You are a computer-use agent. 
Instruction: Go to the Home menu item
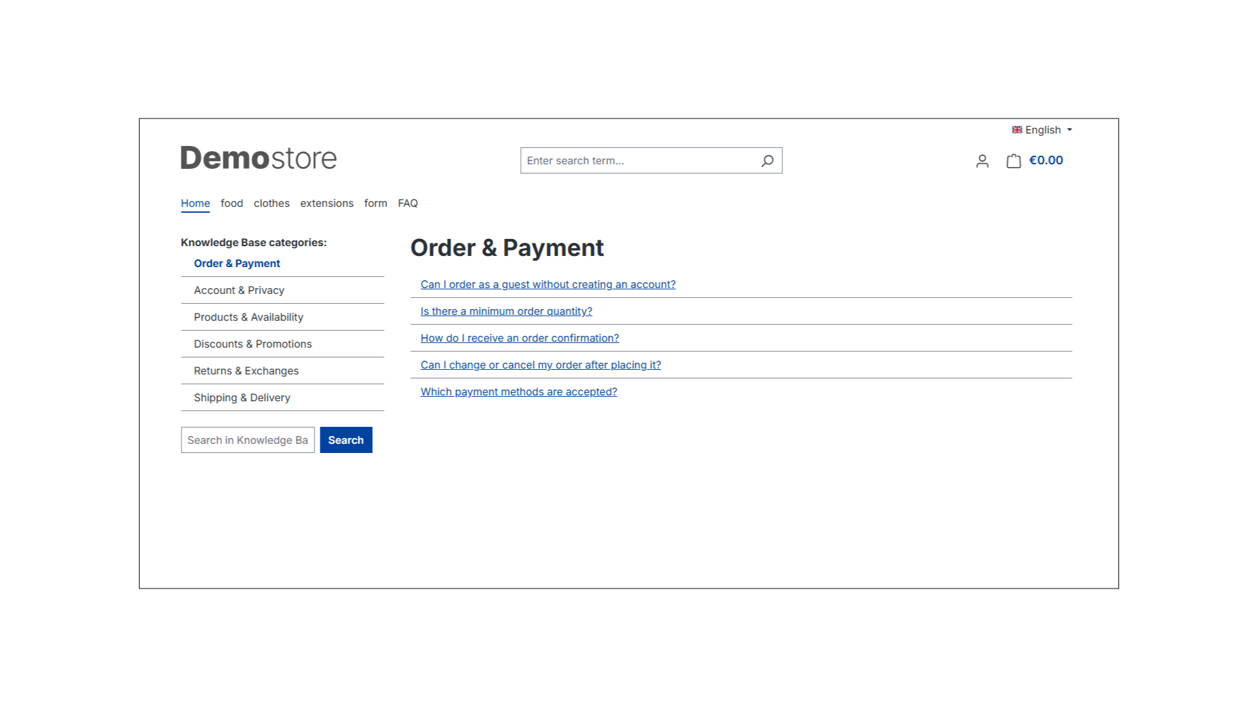[x=195, y=204]
